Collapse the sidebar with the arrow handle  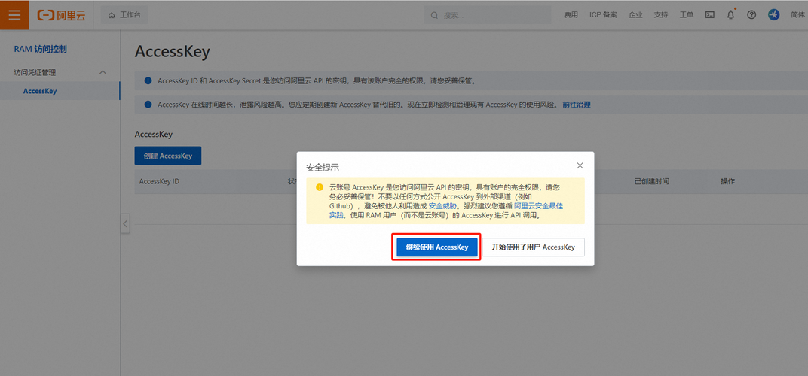125,224
